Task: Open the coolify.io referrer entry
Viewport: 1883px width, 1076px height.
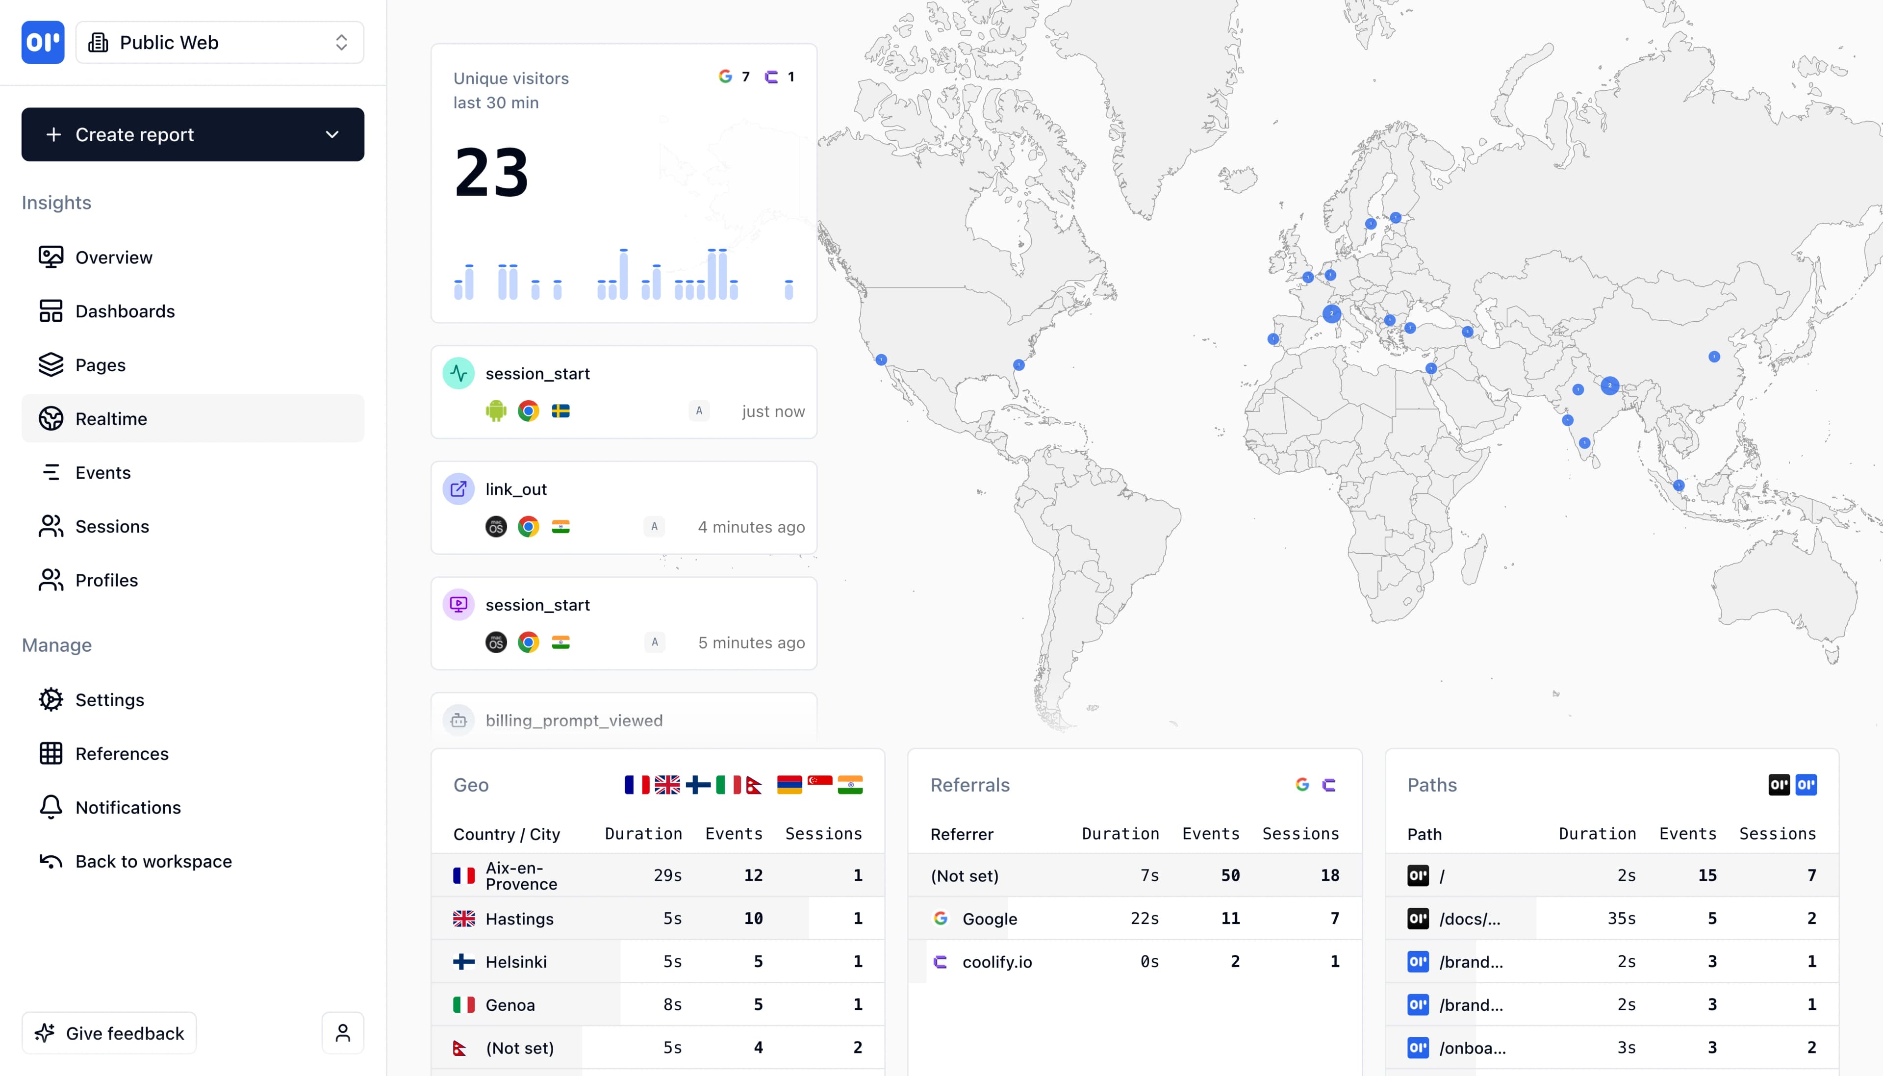Action: [x=996, y=961]
